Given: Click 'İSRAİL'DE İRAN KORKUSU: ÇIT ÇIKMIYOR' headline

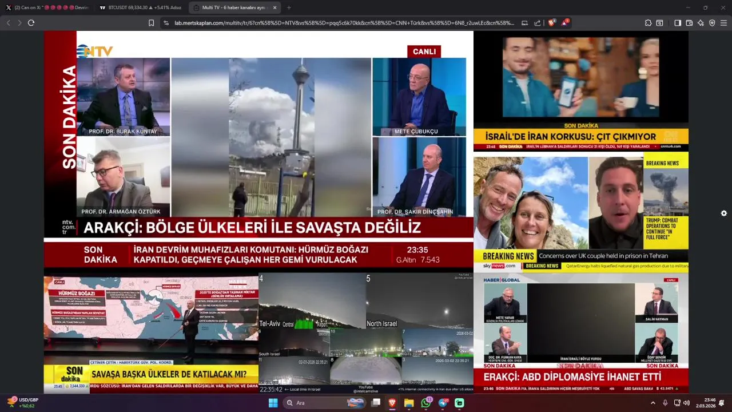Looking at the screenshot, I should click(x=571, y=137).
